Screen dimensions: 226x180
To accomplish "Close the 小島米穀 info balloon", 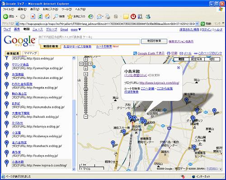I will click(179, 68).
